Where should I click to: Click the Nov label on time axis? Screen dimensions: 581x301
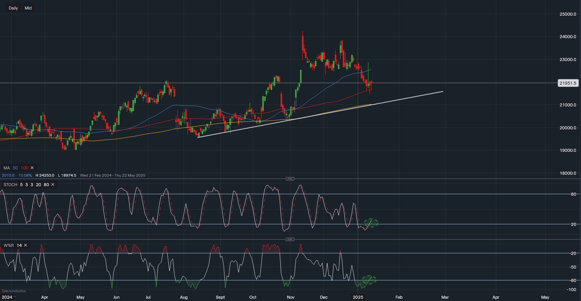coord(291,297)
